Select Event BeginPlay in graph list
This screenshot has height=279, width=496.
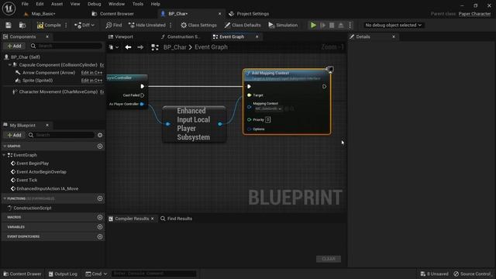pos(33,164)
